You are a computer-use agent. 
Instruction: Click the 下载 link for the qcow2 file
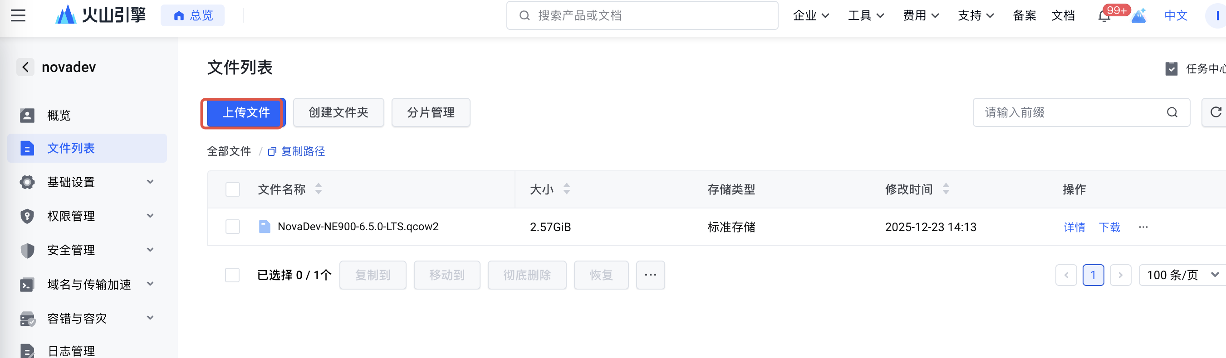[1109, 227]
